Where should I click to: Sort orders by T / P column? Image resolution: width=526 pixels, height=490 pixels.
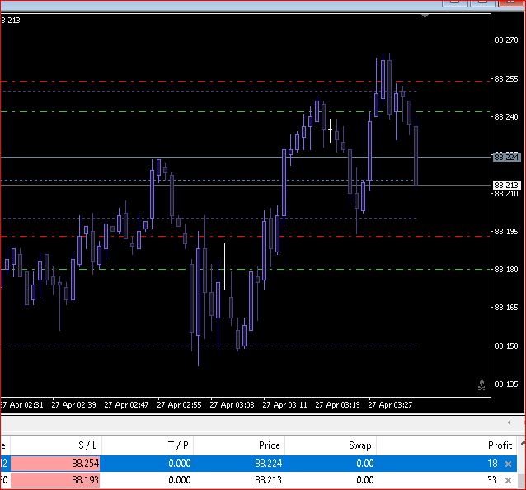[x=178, y=445]
